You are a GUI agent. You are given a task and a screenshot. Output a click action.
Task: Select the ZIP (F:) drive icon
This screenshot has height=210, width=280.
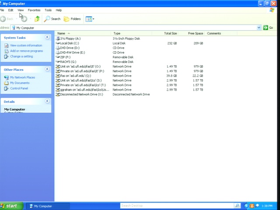click(x=58, y=57)
